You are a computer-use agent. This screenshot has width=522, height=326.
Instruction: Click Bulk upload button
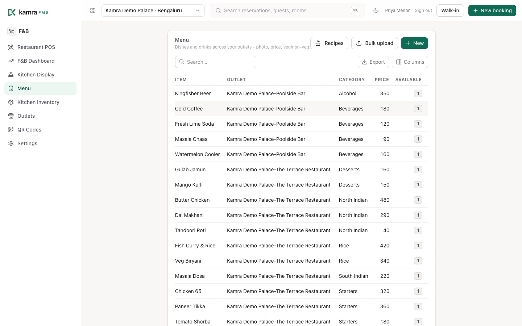tap(374, 43)
